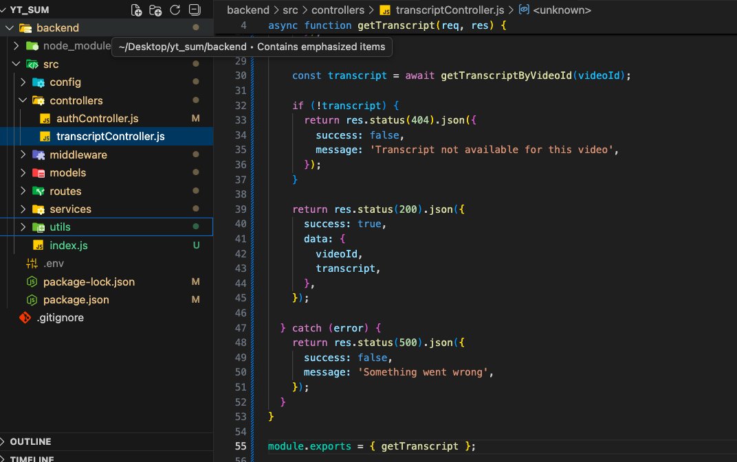This screenshot has width=737, height=462.
Task: Refresh the explorer with the refresh icon
Action: point(175,10)
